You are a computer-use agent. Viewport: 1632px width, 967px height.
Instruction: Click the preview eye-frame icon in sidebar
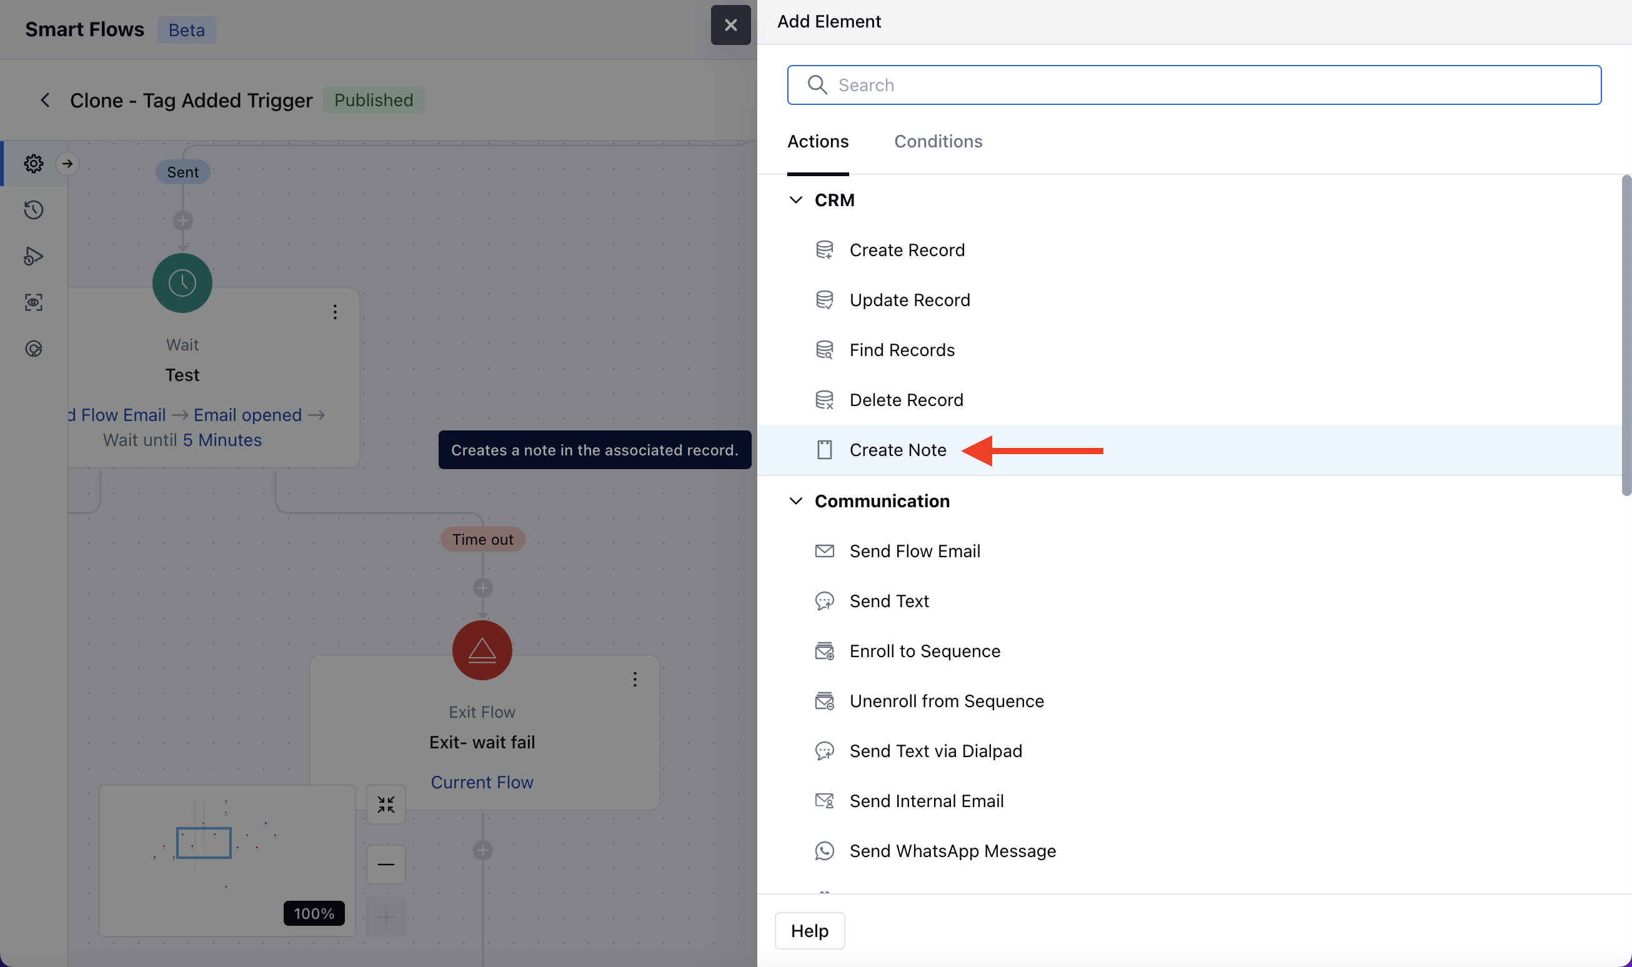click(34, 302)
